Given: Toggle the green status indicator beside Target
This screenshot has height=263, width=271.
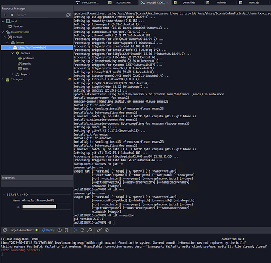Looking at the screenshot, I should 37,230.
